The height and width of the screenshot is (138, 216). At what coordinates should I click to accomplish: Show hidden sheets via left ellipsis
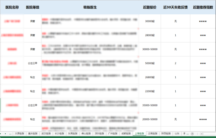(10, 134)
